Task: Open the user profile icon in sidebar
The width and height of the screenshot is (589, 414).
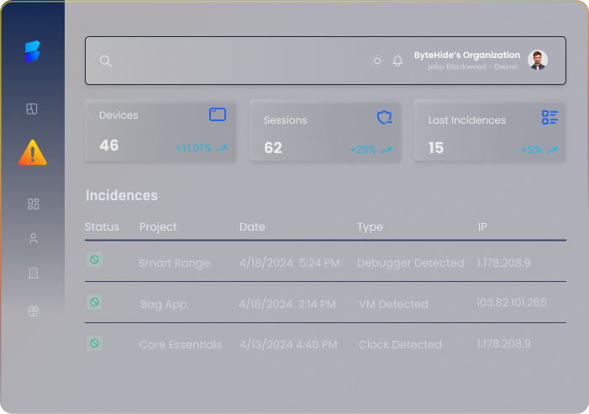Action: click(34, 238)
